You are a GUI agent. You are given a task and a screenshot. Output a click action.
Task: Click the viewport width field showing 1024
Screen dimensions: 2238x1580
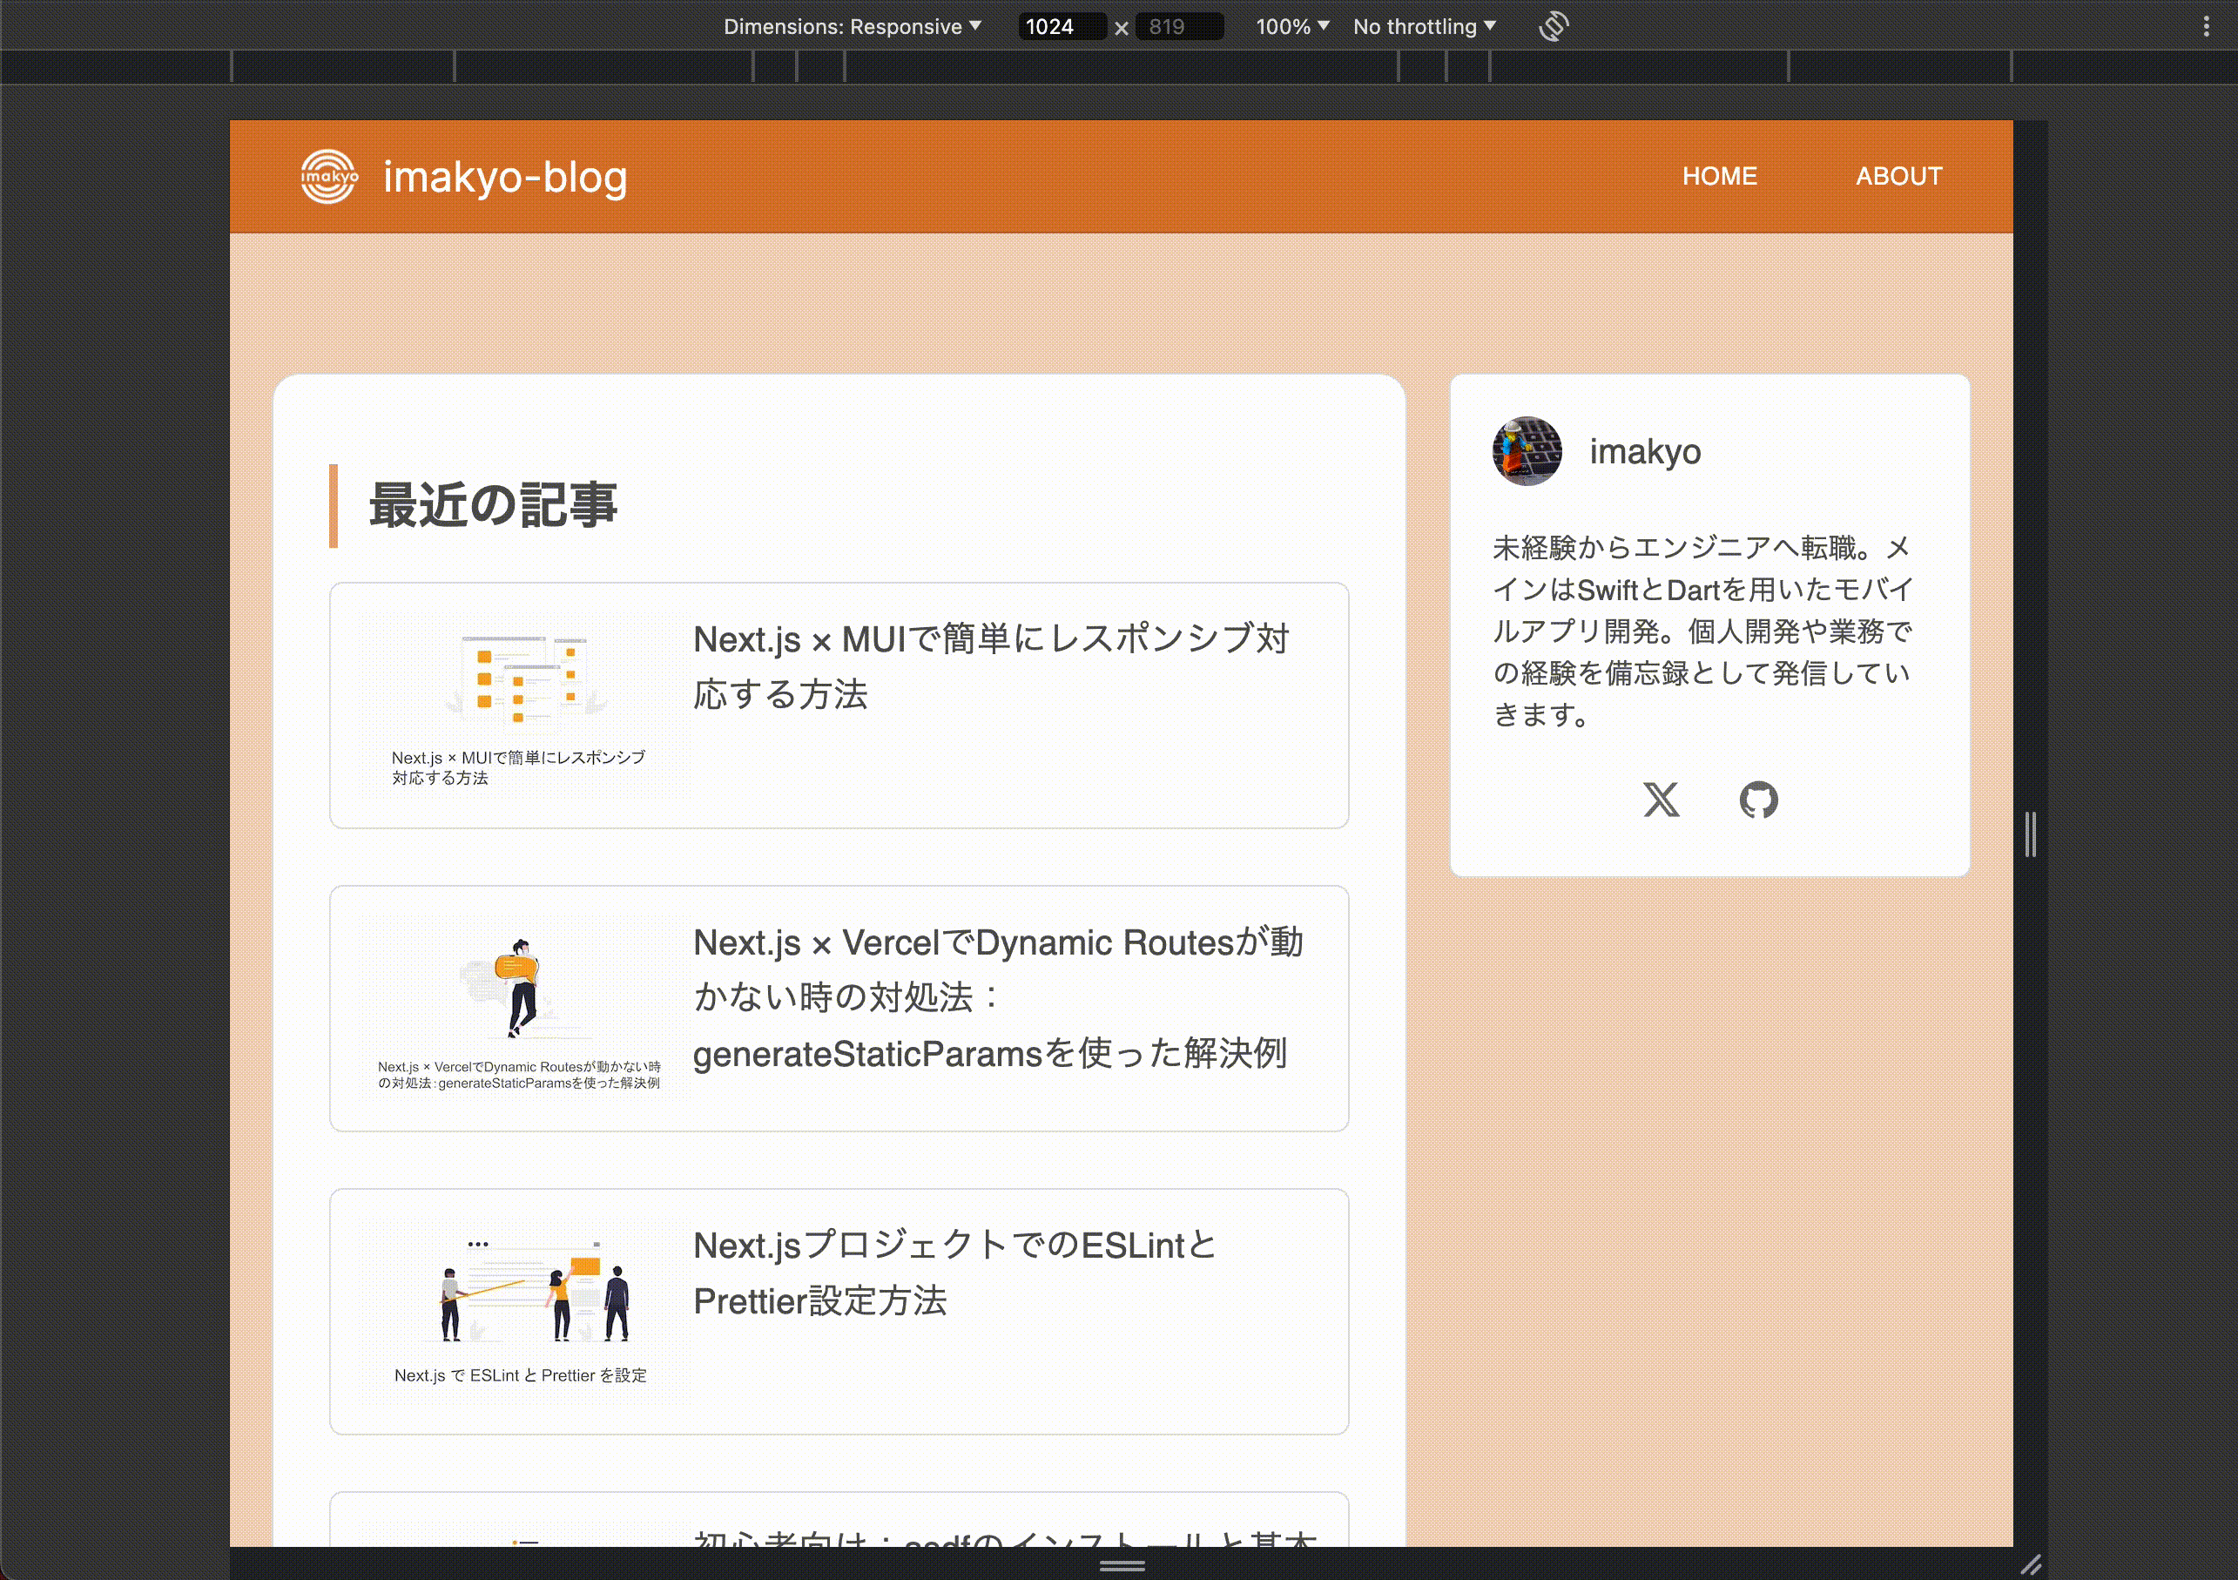[1062, 26]
